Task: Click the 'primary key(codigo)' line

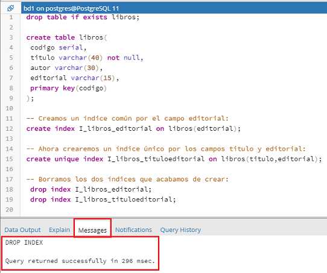Action: click(x=68, y=89)
